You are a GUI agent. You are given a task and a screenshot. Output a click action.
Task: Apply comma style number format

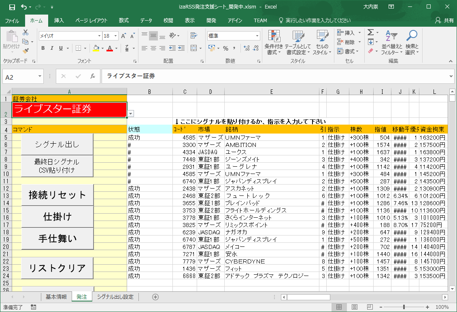(234, 49)
